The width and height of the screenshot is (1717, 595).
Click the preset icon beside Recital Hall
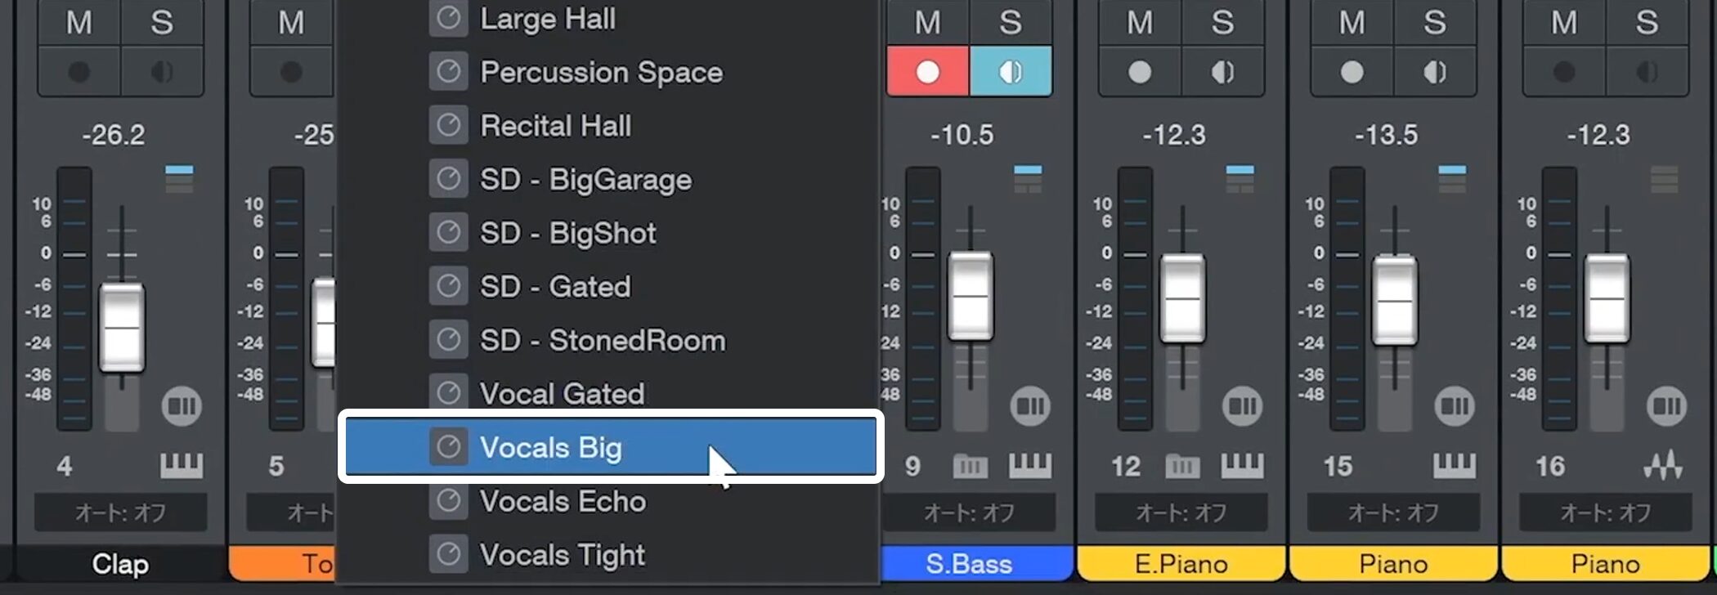pyautogui.click(x=448, y=126)
